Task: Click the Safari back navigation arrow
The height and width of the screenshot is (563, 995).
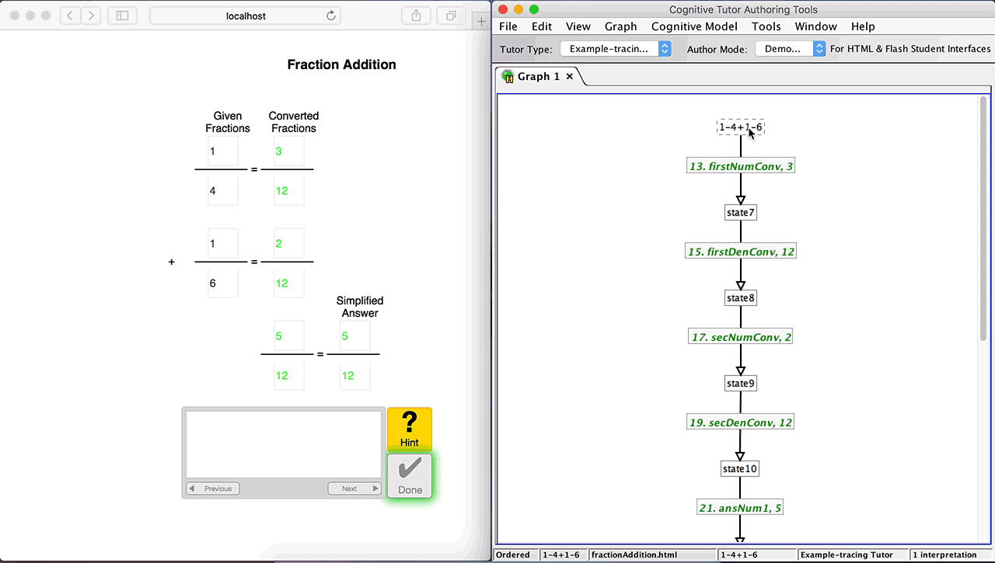Action: (71, 16)
